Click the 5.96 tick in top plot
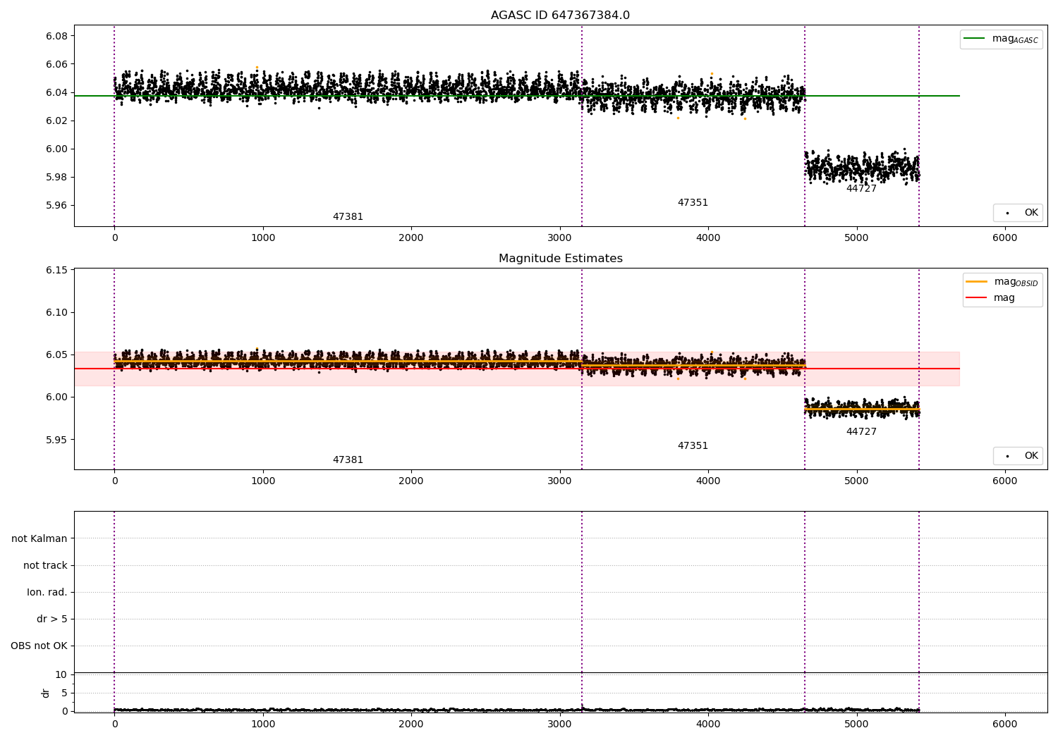The height and width of the screenshot is (740, 1058). point(56,205)
